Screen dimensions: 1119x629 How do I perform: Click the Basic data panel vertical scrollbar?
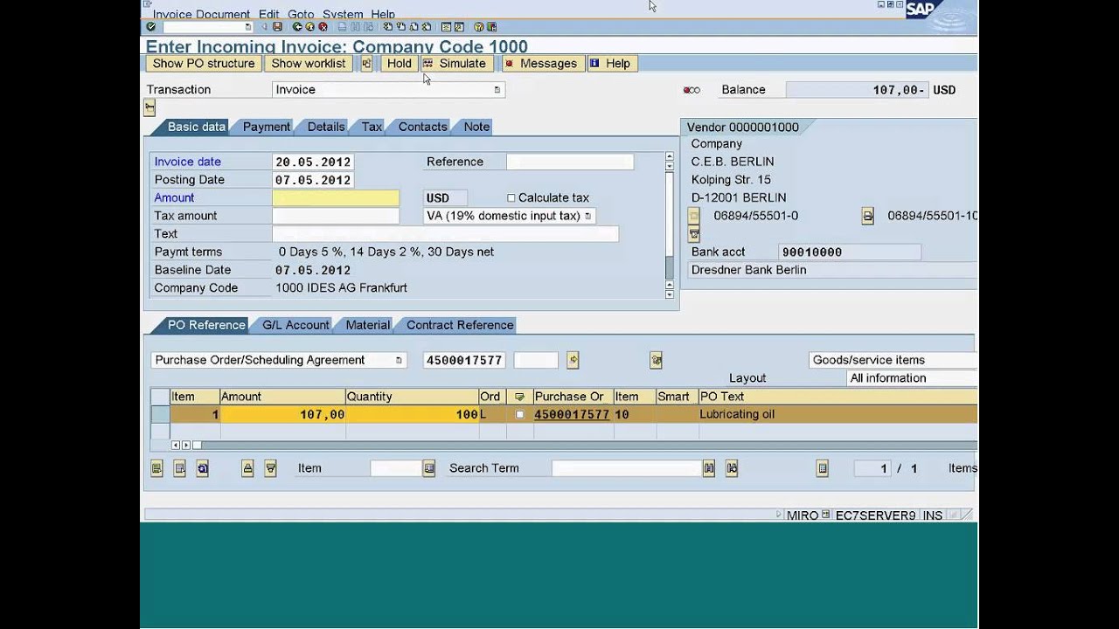pyautogui.click(x=670, y=227)
